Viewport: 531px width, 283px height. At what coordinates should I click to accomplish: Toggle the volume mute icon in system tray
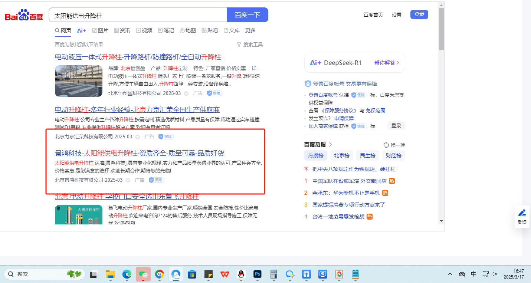[494, 274]
